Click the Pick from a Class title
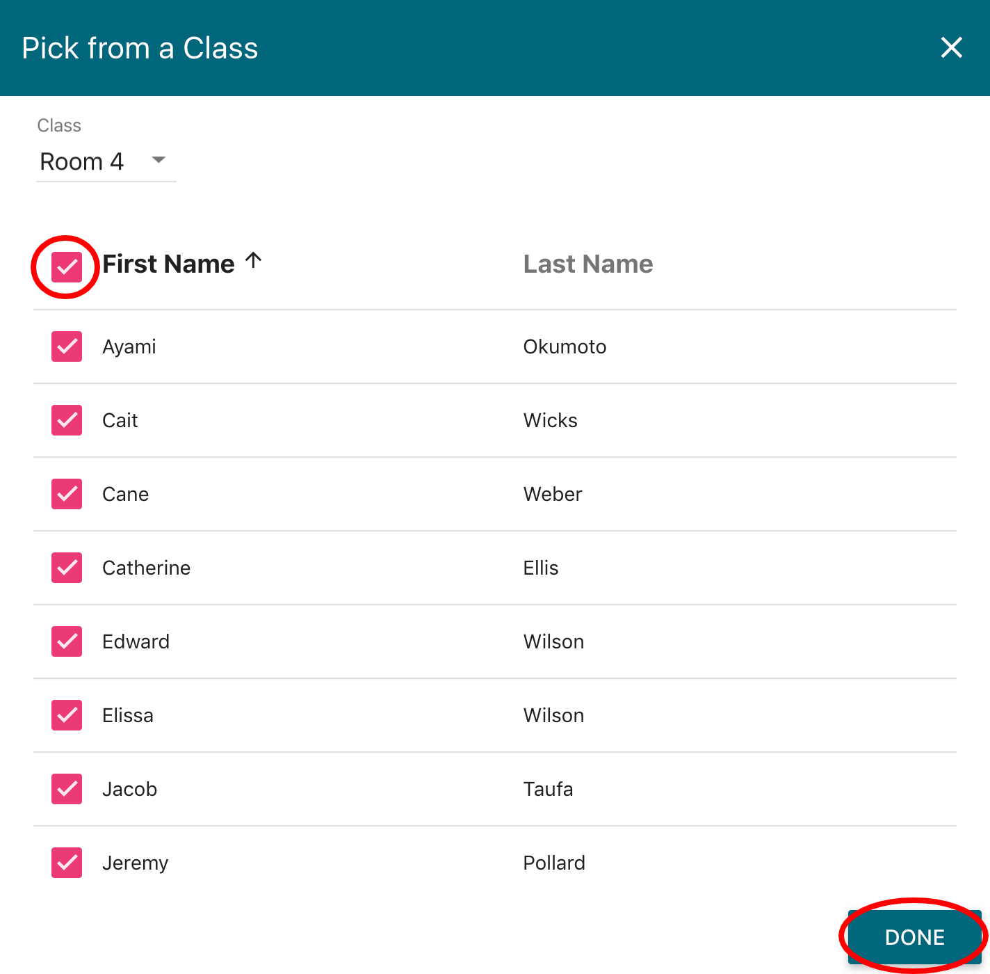This screenshot has width=990, height=974. pyautogui.click(x=140, y=47)
